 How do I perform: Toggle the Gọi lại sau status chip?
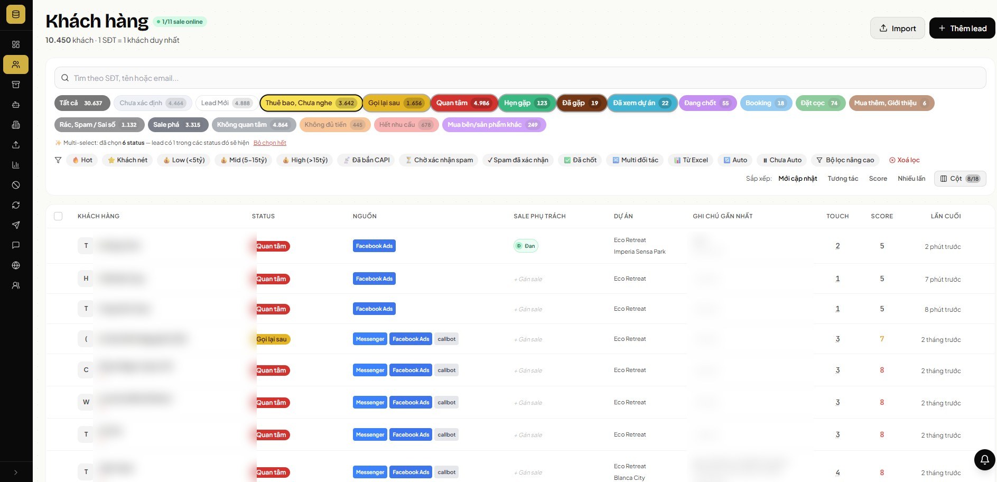point(396,103)
